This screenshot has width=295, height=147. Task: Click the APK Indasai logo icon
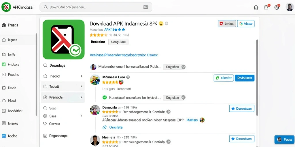6,7
